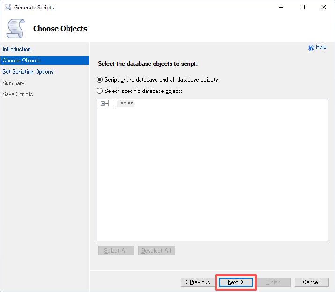
Task: Choose Select specific database objects option
Action: (99, 91)
